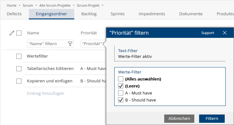Click the Abbrechen button
Image resolution: width=234 pixels, height=125 pixels.
tap(179, 118)
